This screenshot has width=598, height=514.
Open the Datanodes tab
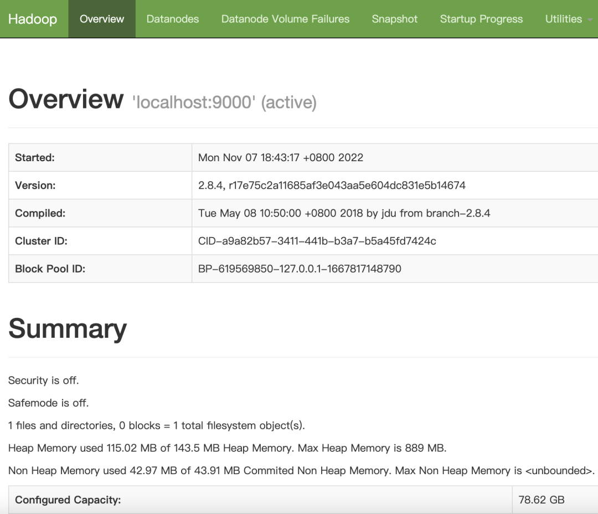(x=173, y=19)
